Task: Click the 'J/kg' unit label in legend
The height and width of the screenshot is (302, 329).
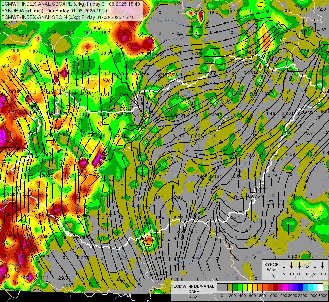Action: tap(194, 297)
